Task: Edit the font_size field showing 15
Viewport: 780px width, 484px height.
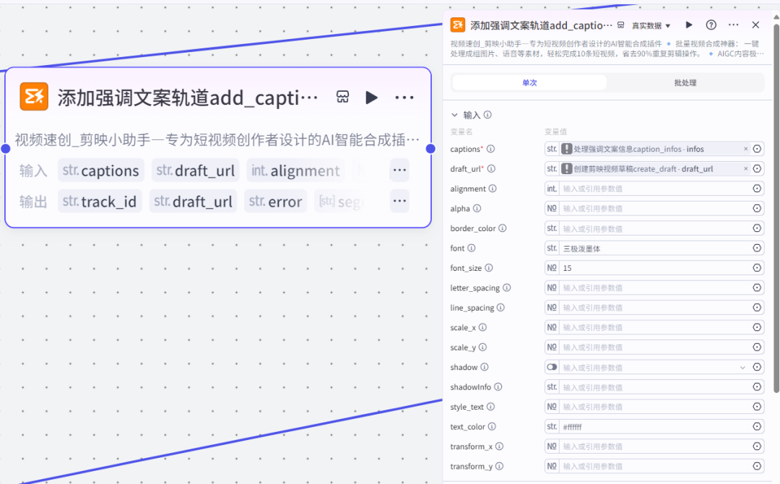Action: pos(654,267)
